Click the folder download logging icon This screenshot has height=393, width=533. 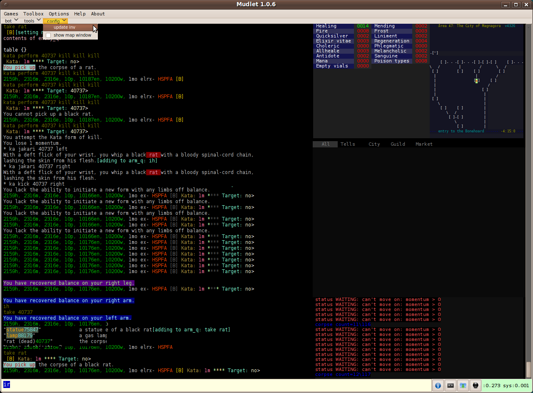[x=463, y=386]
